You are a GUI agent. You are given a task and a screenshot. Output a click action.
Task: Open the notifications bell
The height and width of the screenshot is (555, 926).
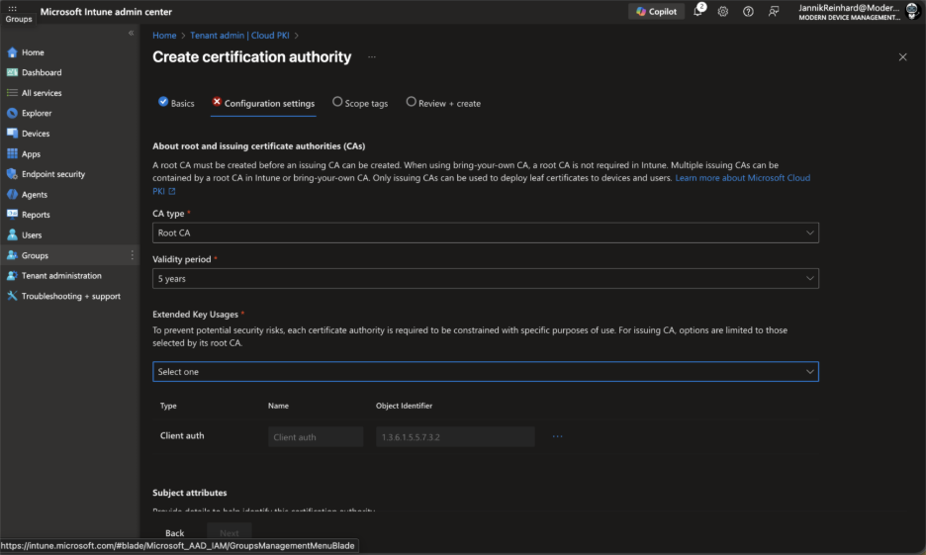(697, 12)
